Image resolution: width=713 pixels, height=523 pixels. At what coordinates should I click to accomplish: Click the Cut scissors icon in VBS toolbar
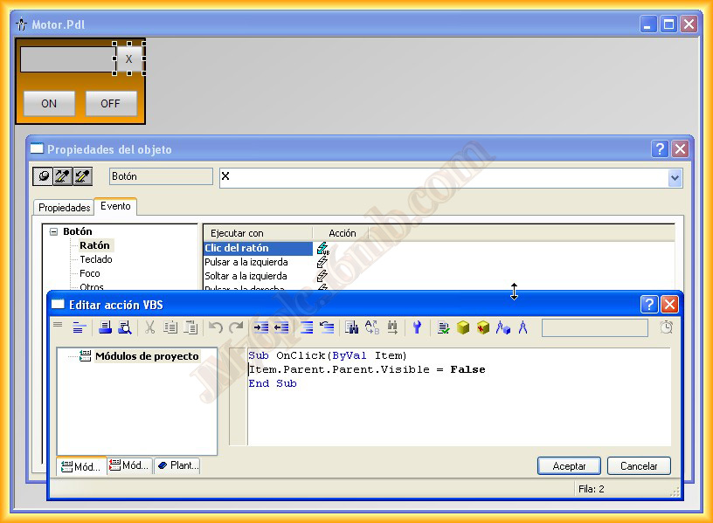tap(149, 327)
